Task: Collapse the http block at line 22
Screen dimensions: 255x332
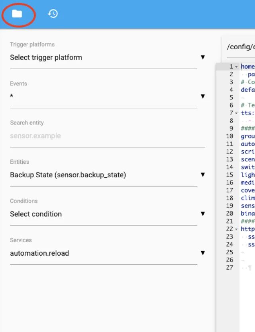Action: 236,229
